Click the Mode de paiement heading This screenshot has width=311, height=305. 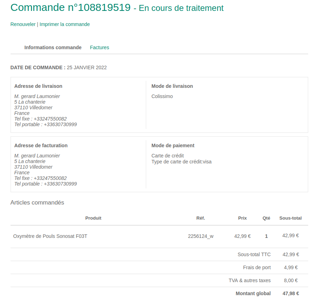(x=173, y=145)
